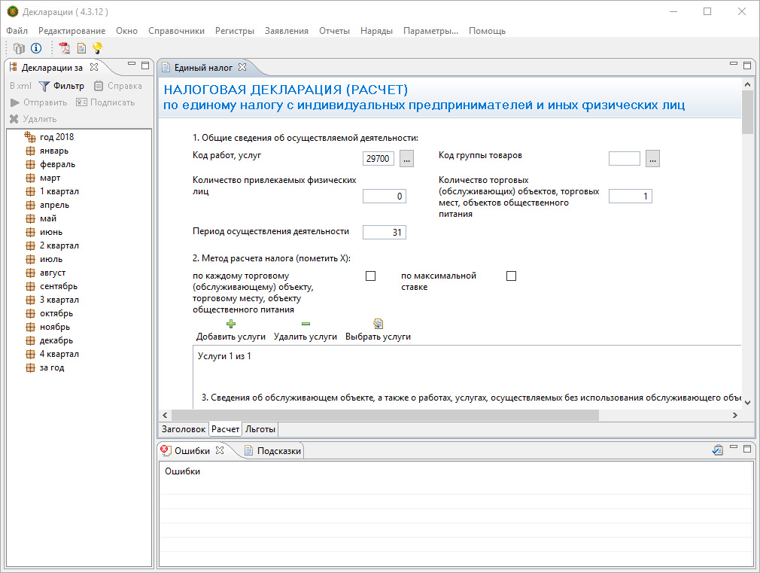The width and height of the screenshot is (760, 573).
Task: Select 'год 2018' root tree node
Action: [x=56, y=137]
